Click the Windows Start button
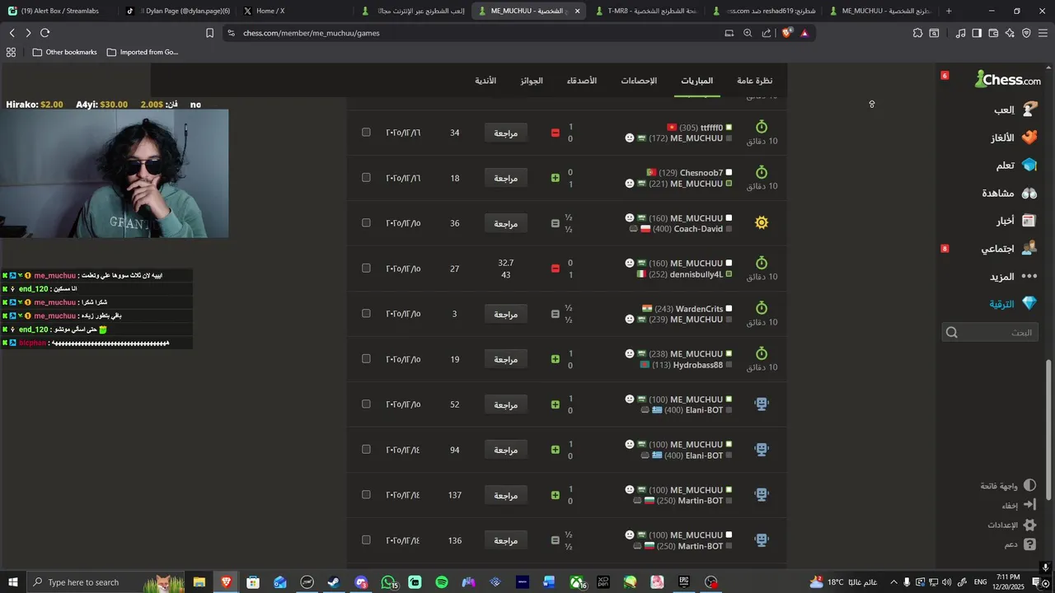 pos(12,582)
